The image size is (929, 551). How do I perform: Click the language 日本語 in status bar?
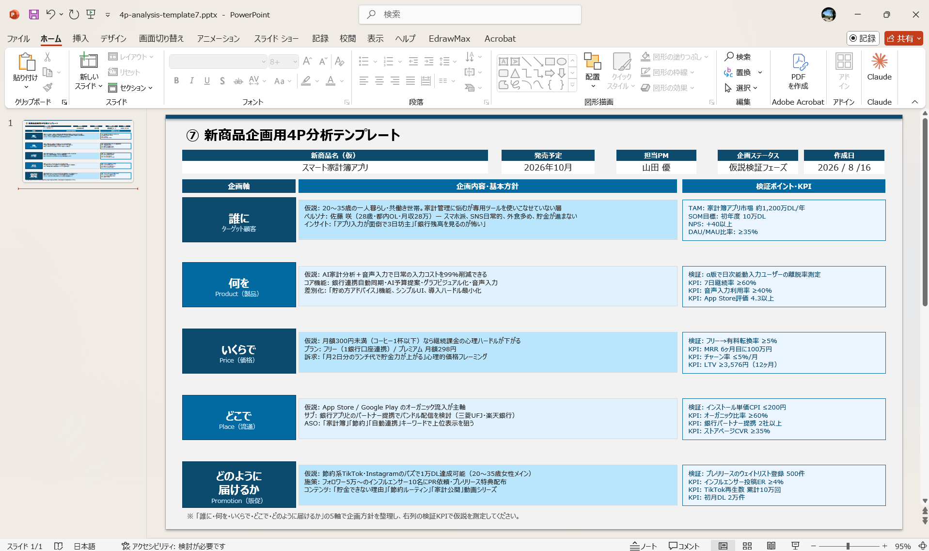(x=84, y=546)
